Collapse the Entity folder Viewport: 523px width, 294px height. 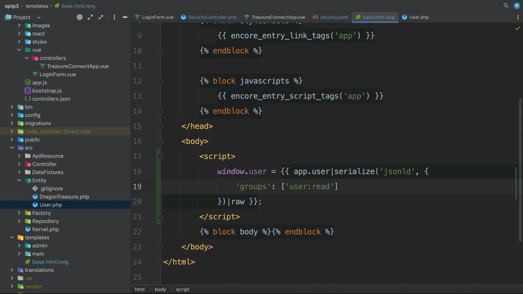click(x=19, y=180)
